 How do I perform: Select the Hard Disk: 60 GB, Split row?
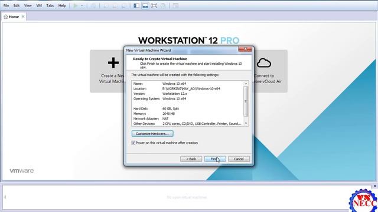tap(188, 108)
